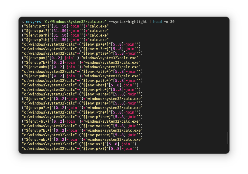Select output line containing ${env:*u?l*}

[82, 99]
